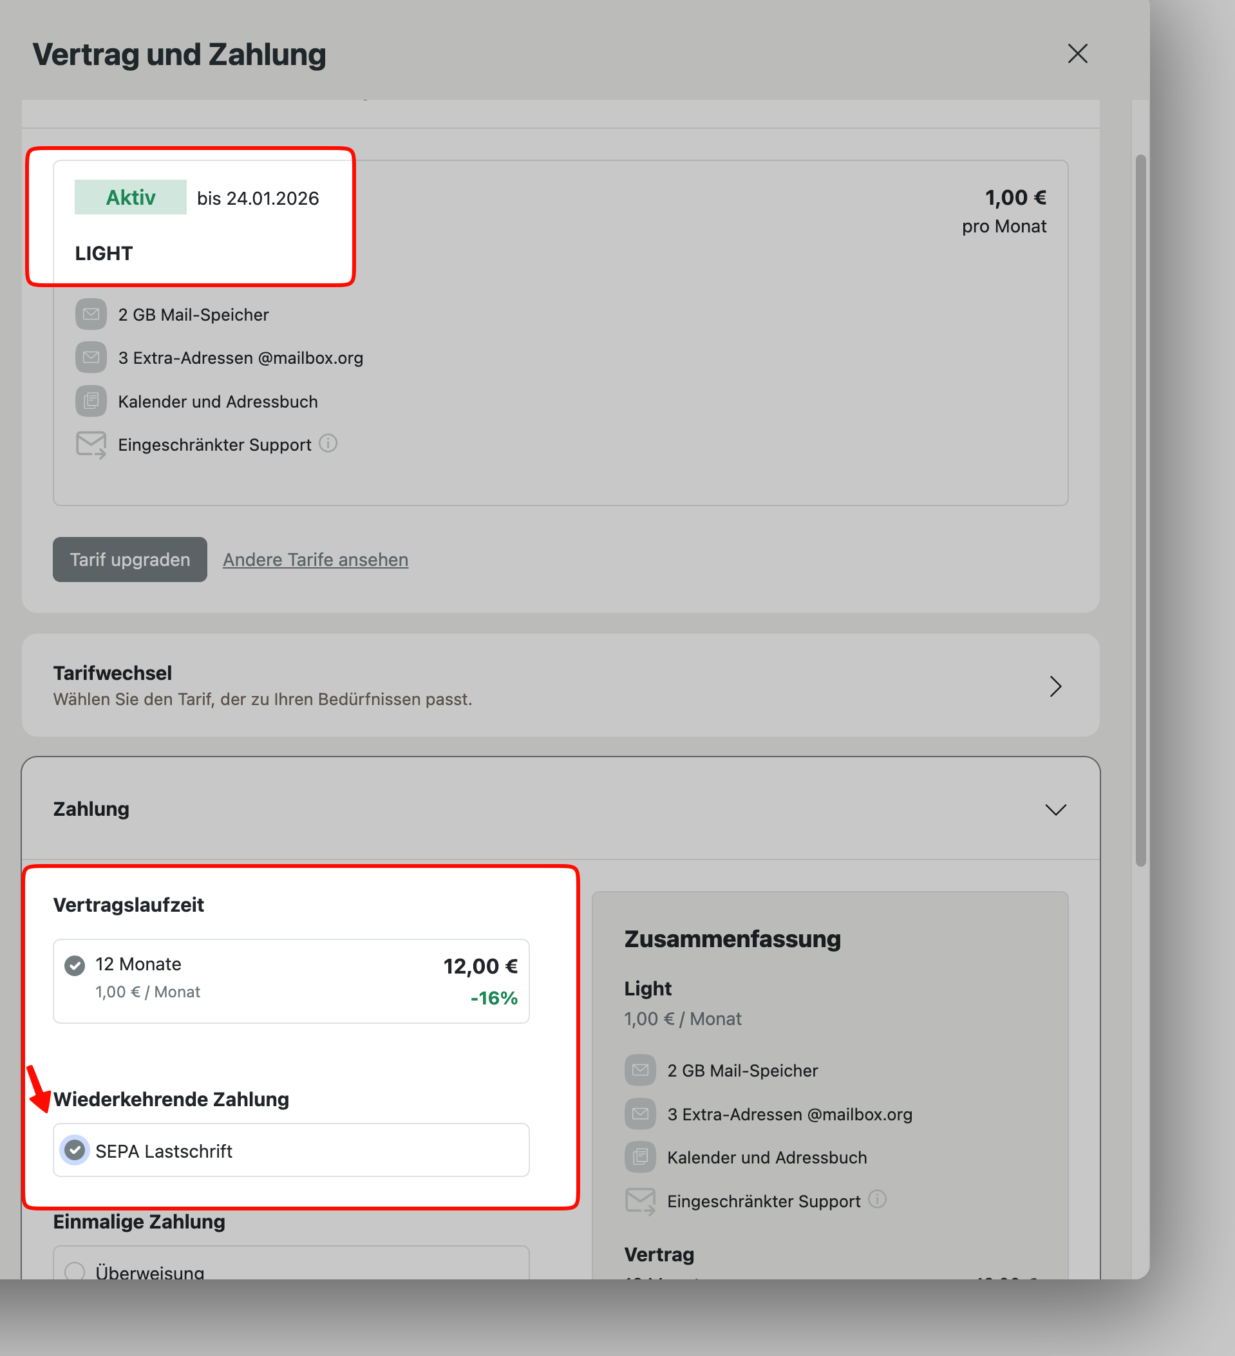Click the Kalender und Adressbuch icon in Zusammenfassung
Image resolution: width=1235 pixels, height=1356 pixels.
point(639,1157)
